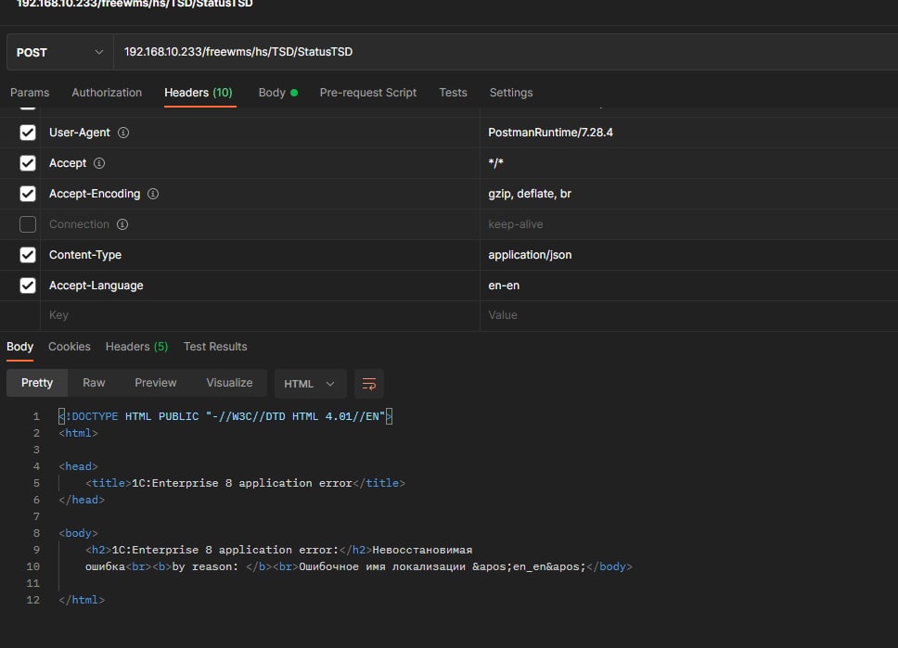Click the title line of response
The image size is (898, 648).
click(x=245, y=483)
